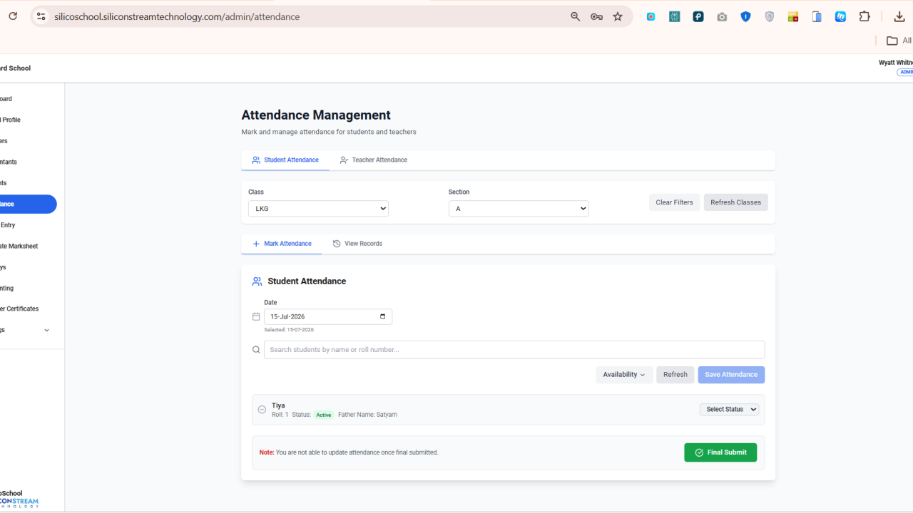Open the screen recorder extension with red dot
Viewport: 913px width, 513px height.
coord(651,16)
